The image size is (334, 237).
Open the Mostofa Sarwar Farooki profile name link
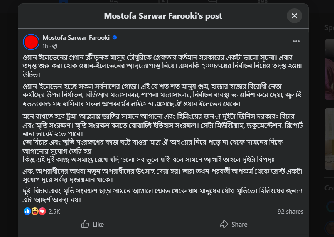[76, 37]
